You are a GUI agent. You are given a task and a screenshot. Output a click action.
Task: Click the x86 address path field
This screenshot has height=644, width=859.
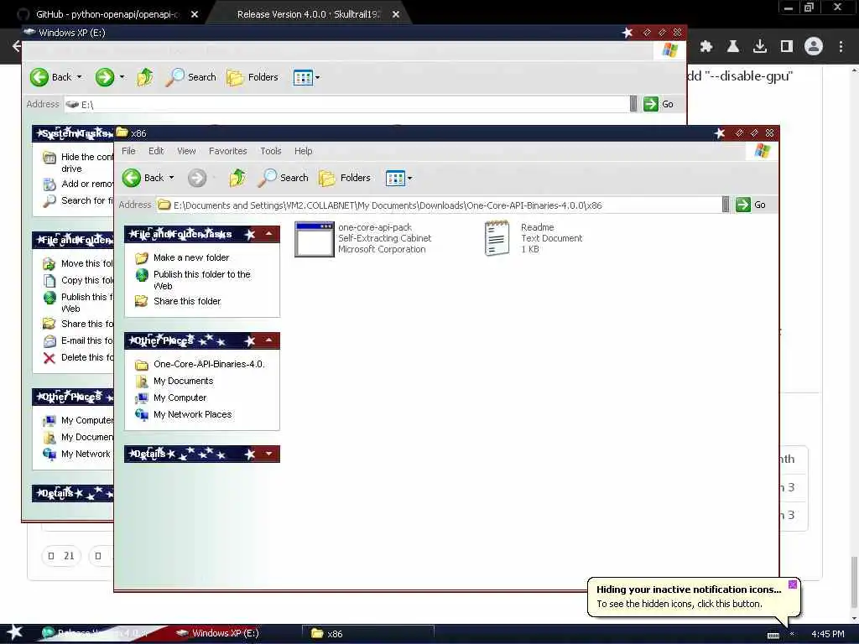[x=438, y=205]
